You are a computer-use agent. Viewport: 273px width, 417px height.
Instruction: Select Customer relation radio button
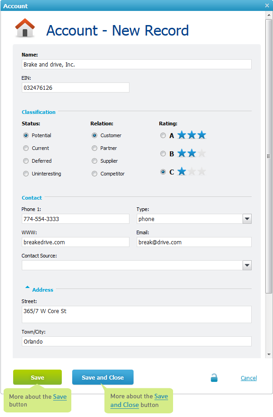tap(94, 135)
